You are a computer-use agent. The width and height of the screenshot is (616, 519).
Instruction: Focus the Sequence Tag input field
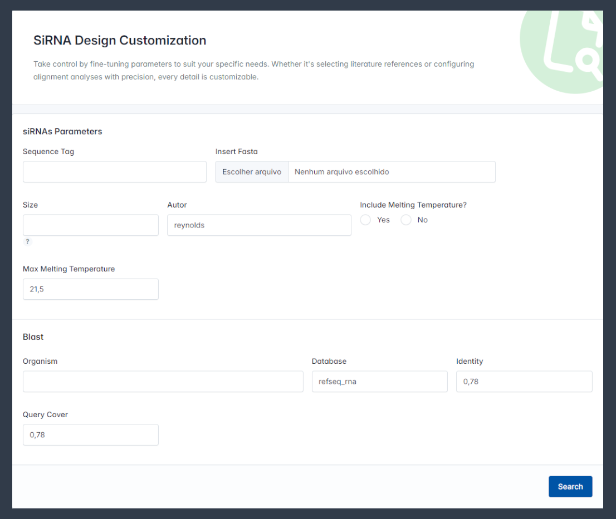tap(115, 172)
